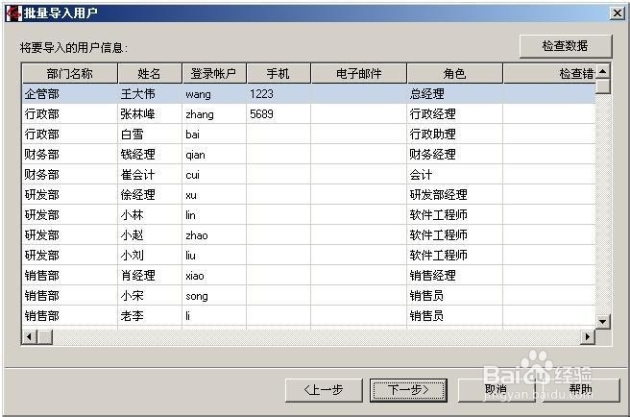
Task: Click the 销售经理 role cell
Action: click(x=432, y=276)
